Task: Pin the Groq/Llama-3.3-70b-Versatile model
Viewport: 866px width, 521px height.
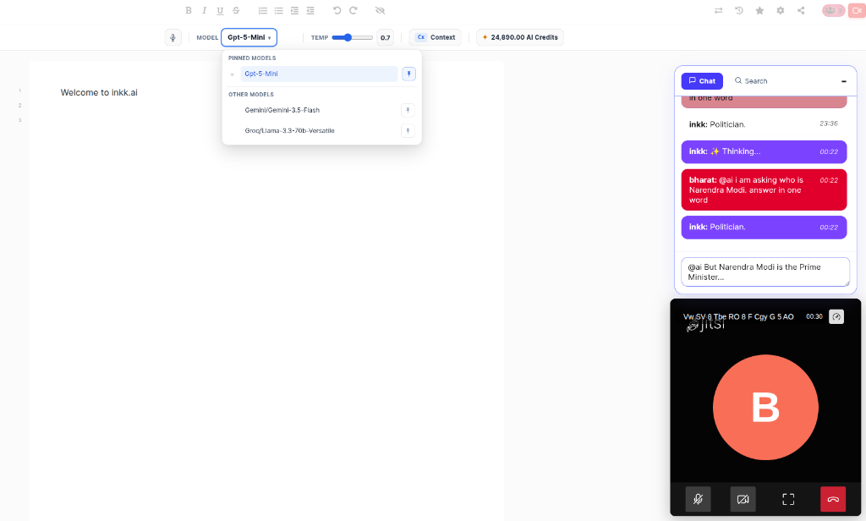Action: (408, 130)
